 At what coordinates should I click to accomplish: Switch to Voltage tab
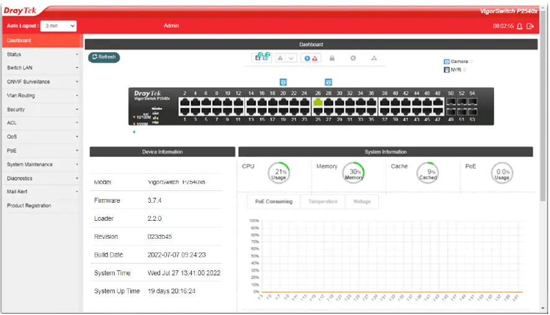pos(362,202)
